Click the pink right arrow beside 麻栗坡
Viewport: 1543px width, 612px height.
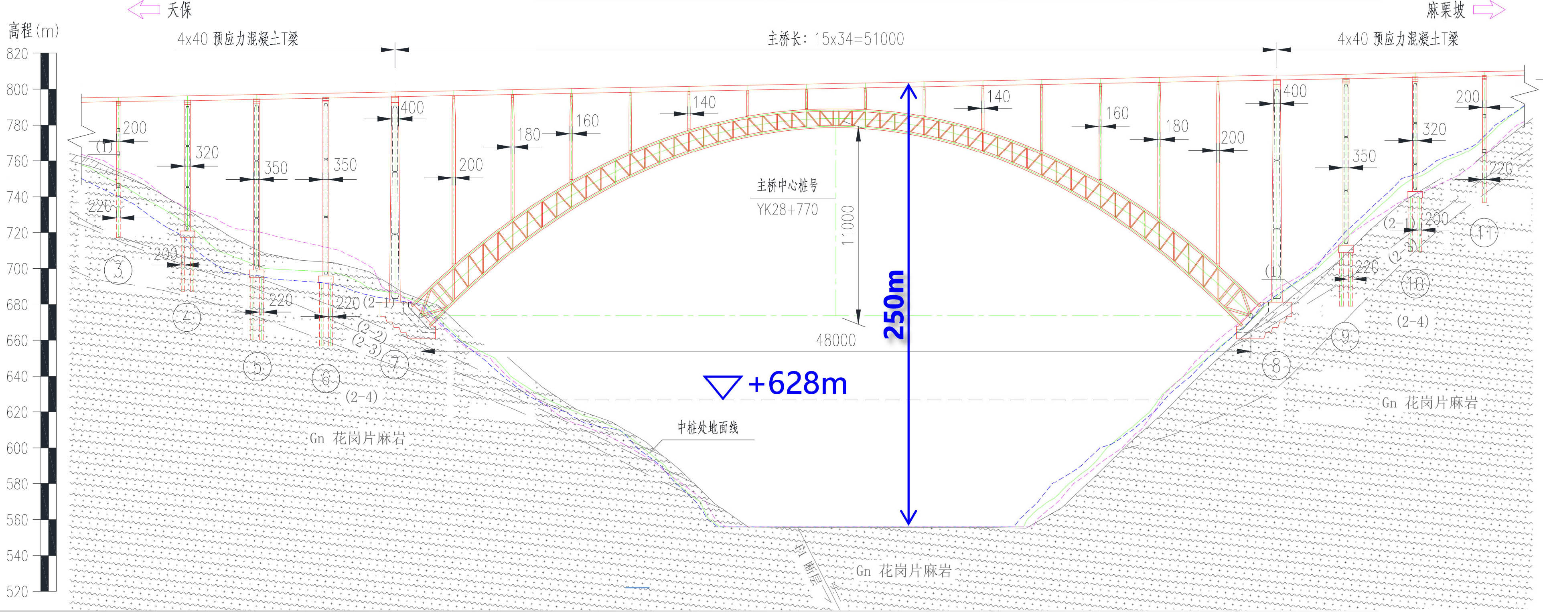tap(1489, 10)
